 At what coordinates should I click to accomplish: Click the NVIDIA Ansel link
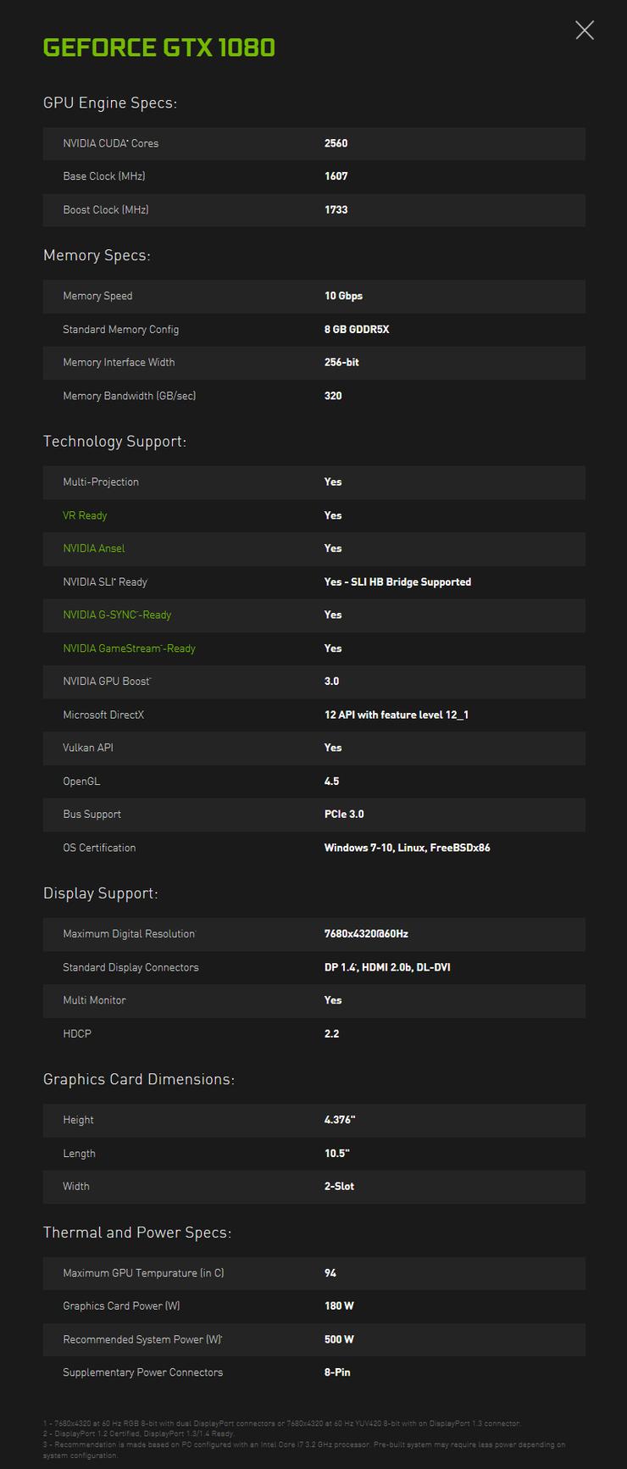click(94, 548)
